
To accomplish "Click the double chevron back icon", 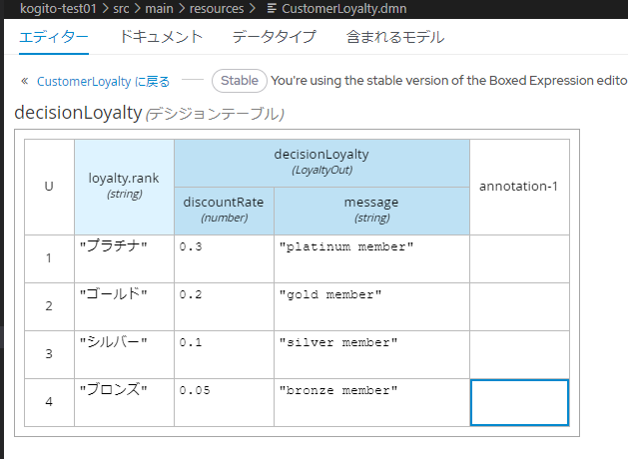I will pos(25,81).
